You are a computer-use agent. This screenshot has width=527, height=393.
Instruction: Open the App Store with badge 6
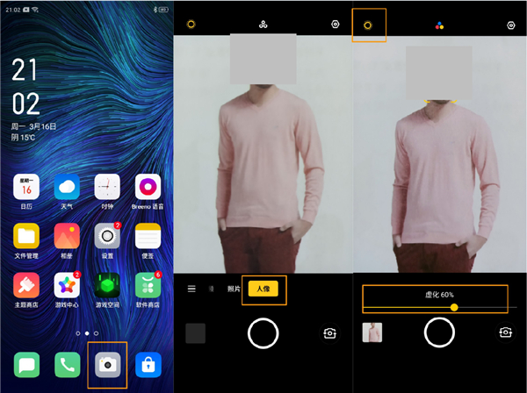(x=148, y=285)
